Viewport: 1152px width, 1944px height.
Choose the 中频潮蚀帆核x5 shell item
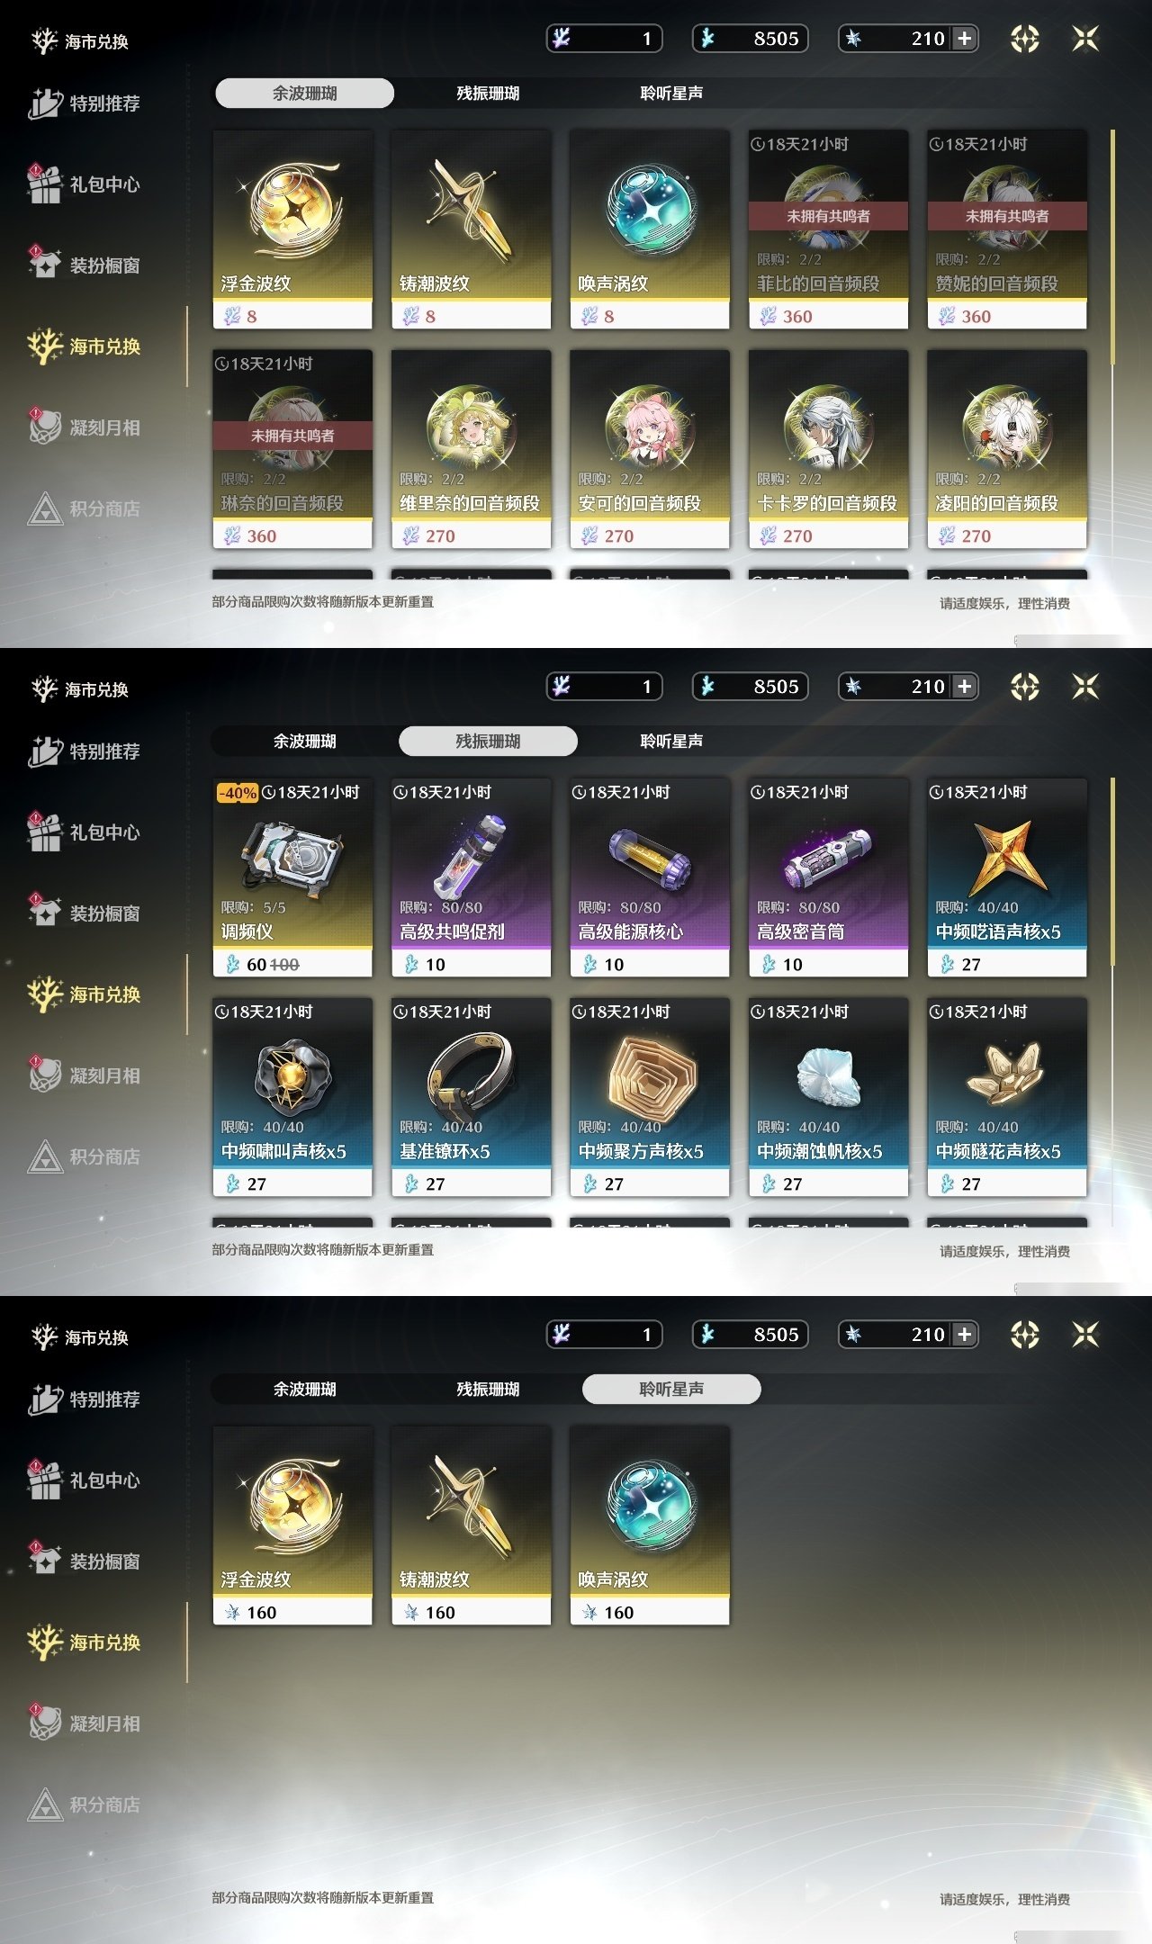click(x=828, y=1097)
